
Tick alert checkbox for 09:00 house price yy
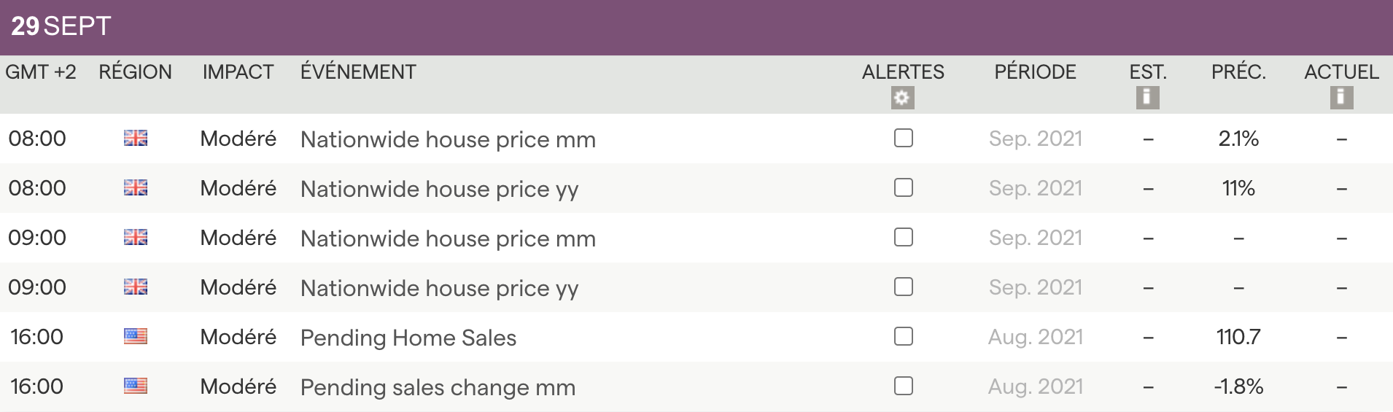tap(903, 287)
